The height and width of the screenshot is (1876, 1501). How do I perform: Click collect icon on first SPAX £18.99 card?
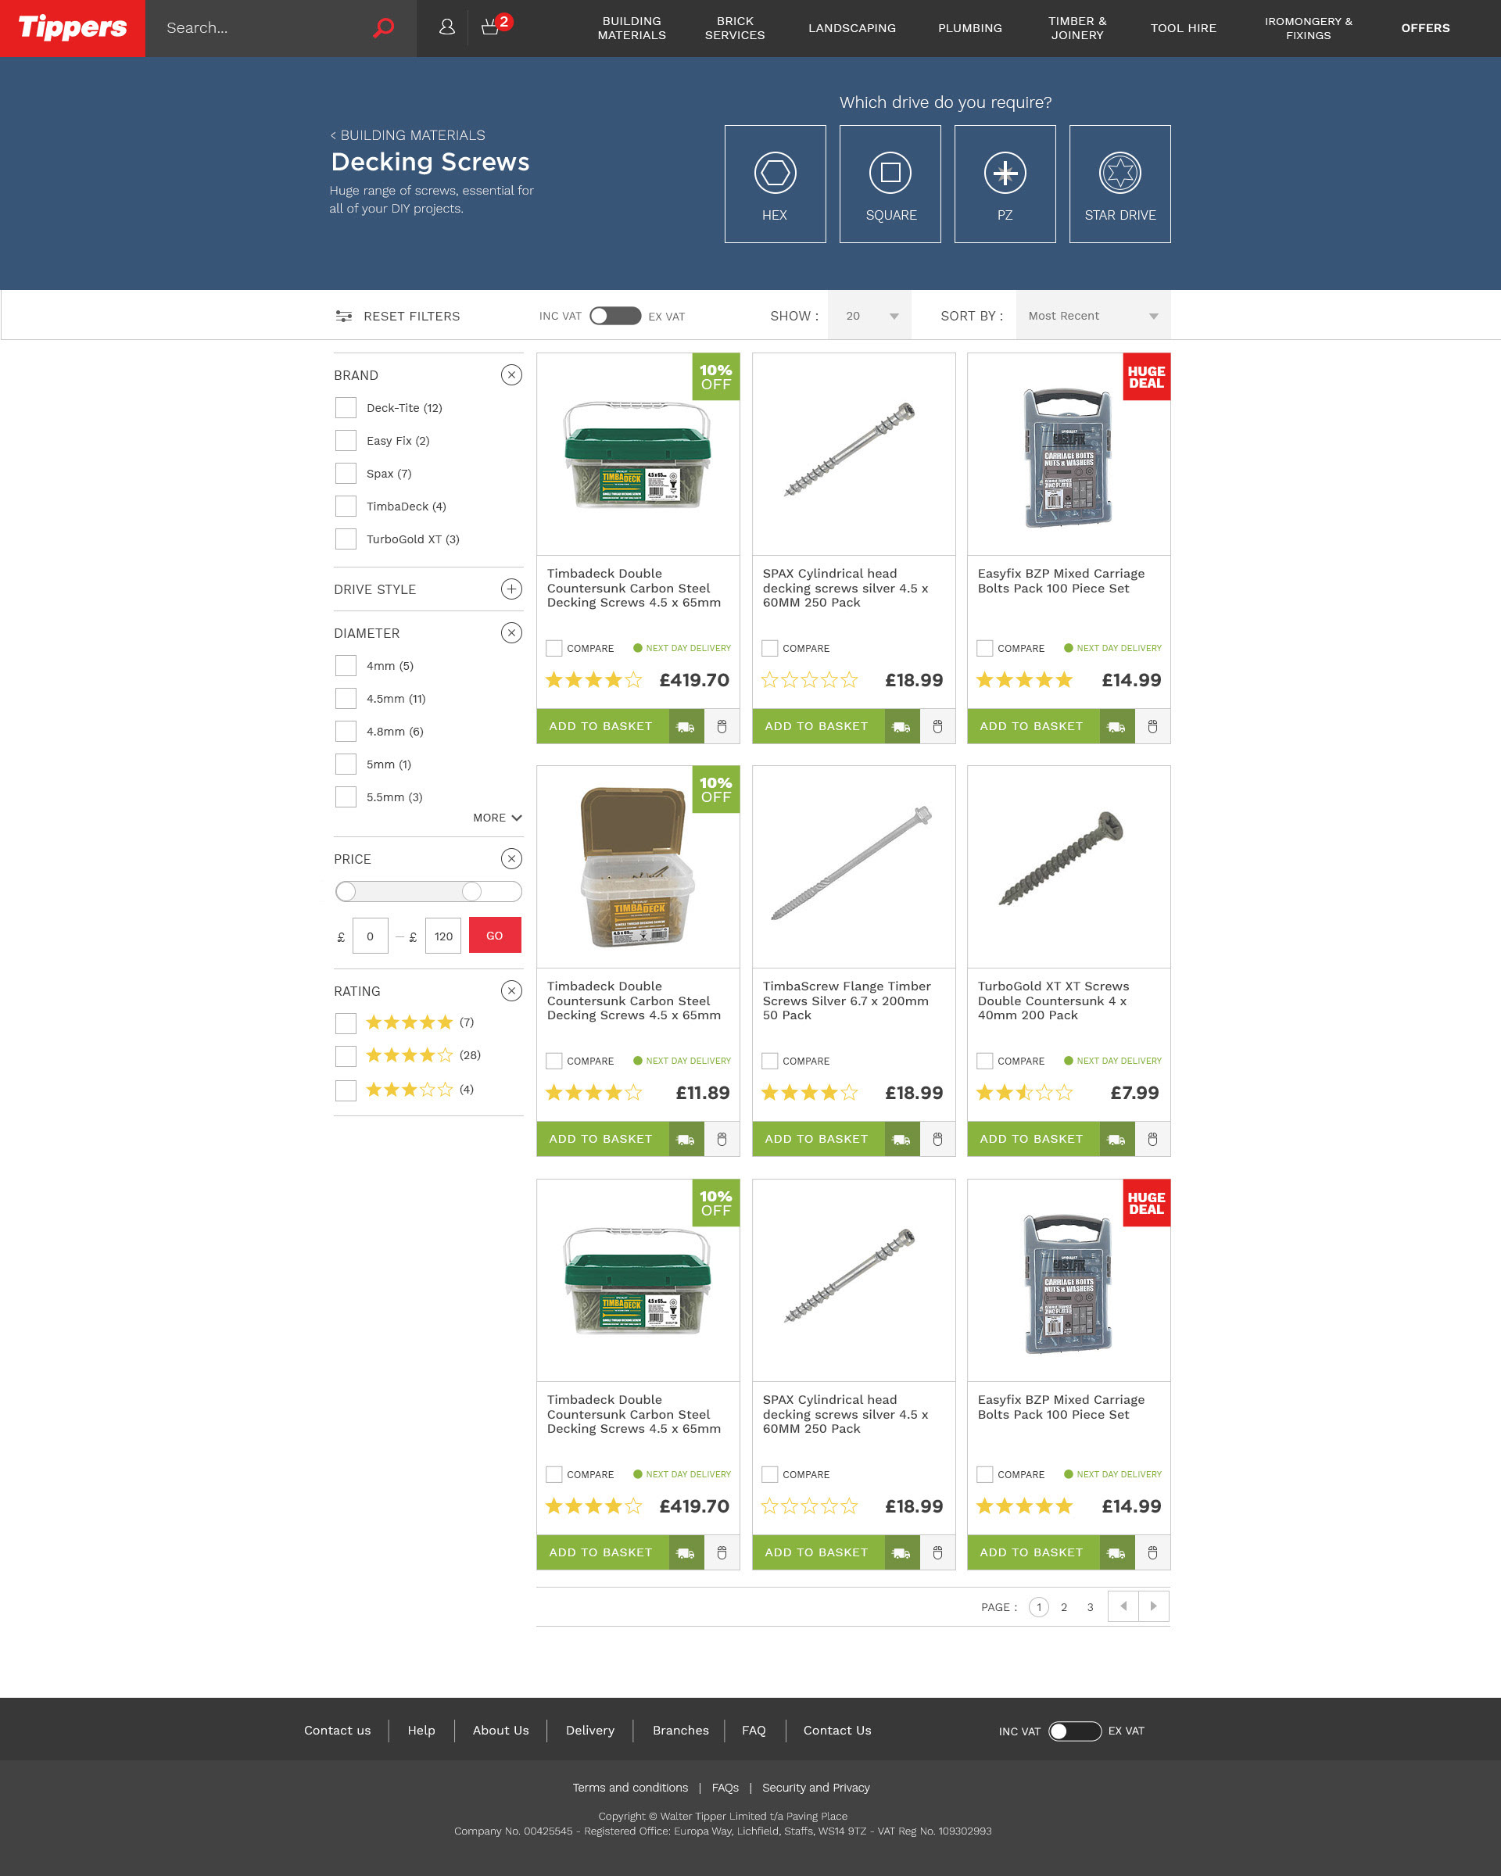tap(937, 726)
